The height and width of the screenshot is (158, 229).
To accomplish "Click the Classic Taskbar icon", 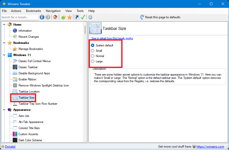I will pos(15,67).
